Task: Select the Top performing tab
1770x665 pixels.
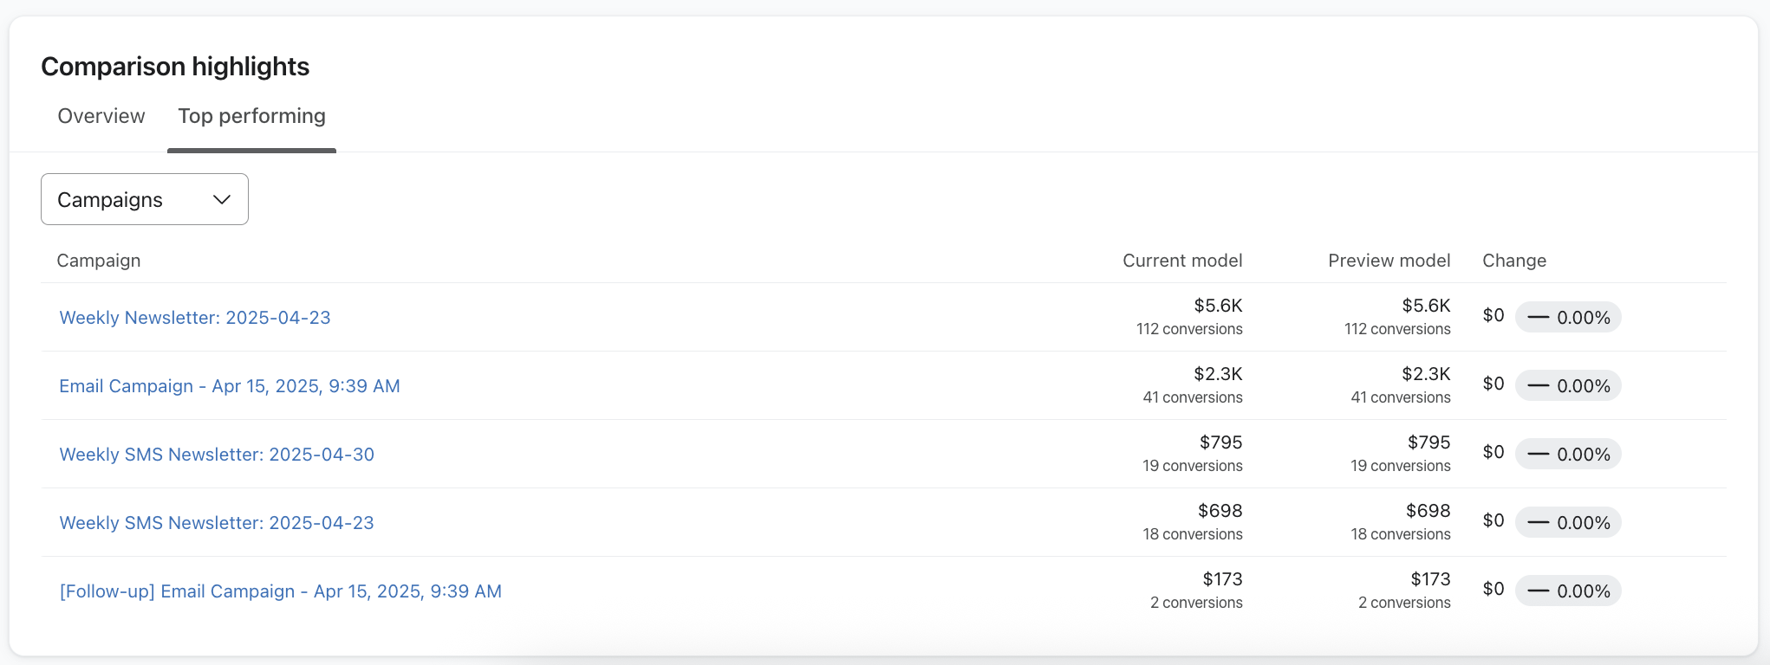Action: pyautogui.click(x=251, y=116)
